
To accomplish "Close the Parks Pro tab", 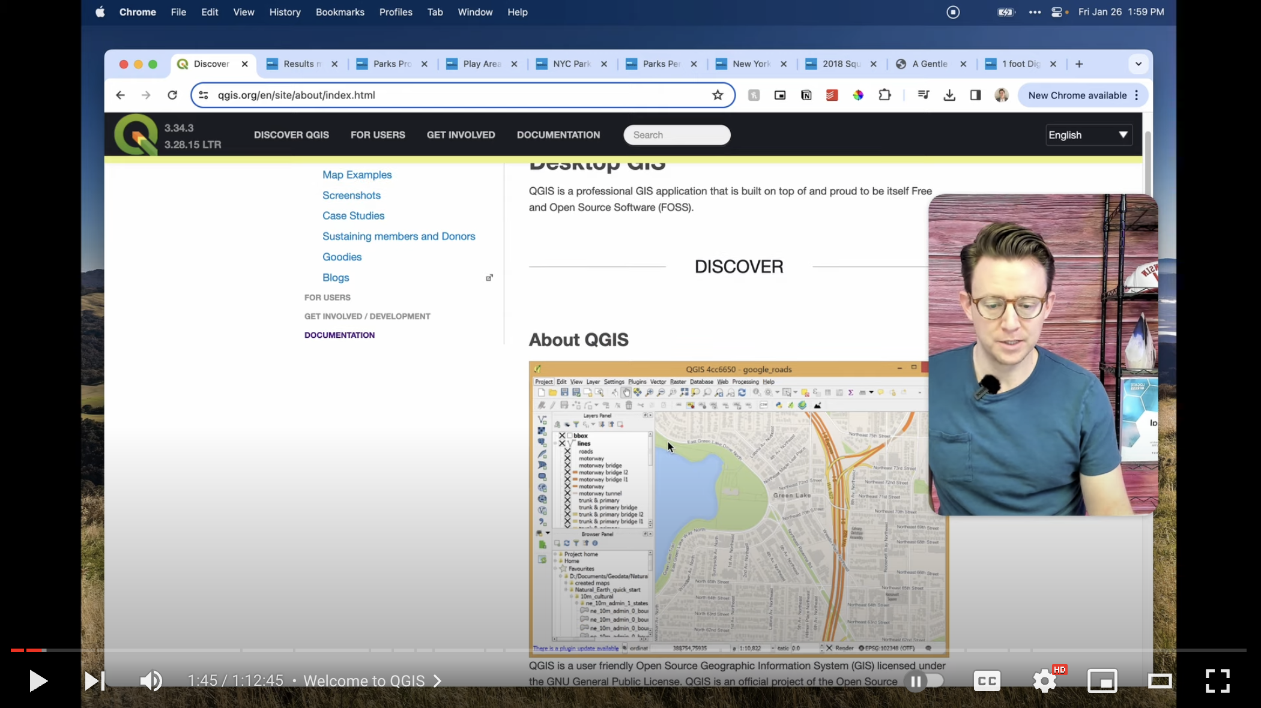I will coord(424,64).
